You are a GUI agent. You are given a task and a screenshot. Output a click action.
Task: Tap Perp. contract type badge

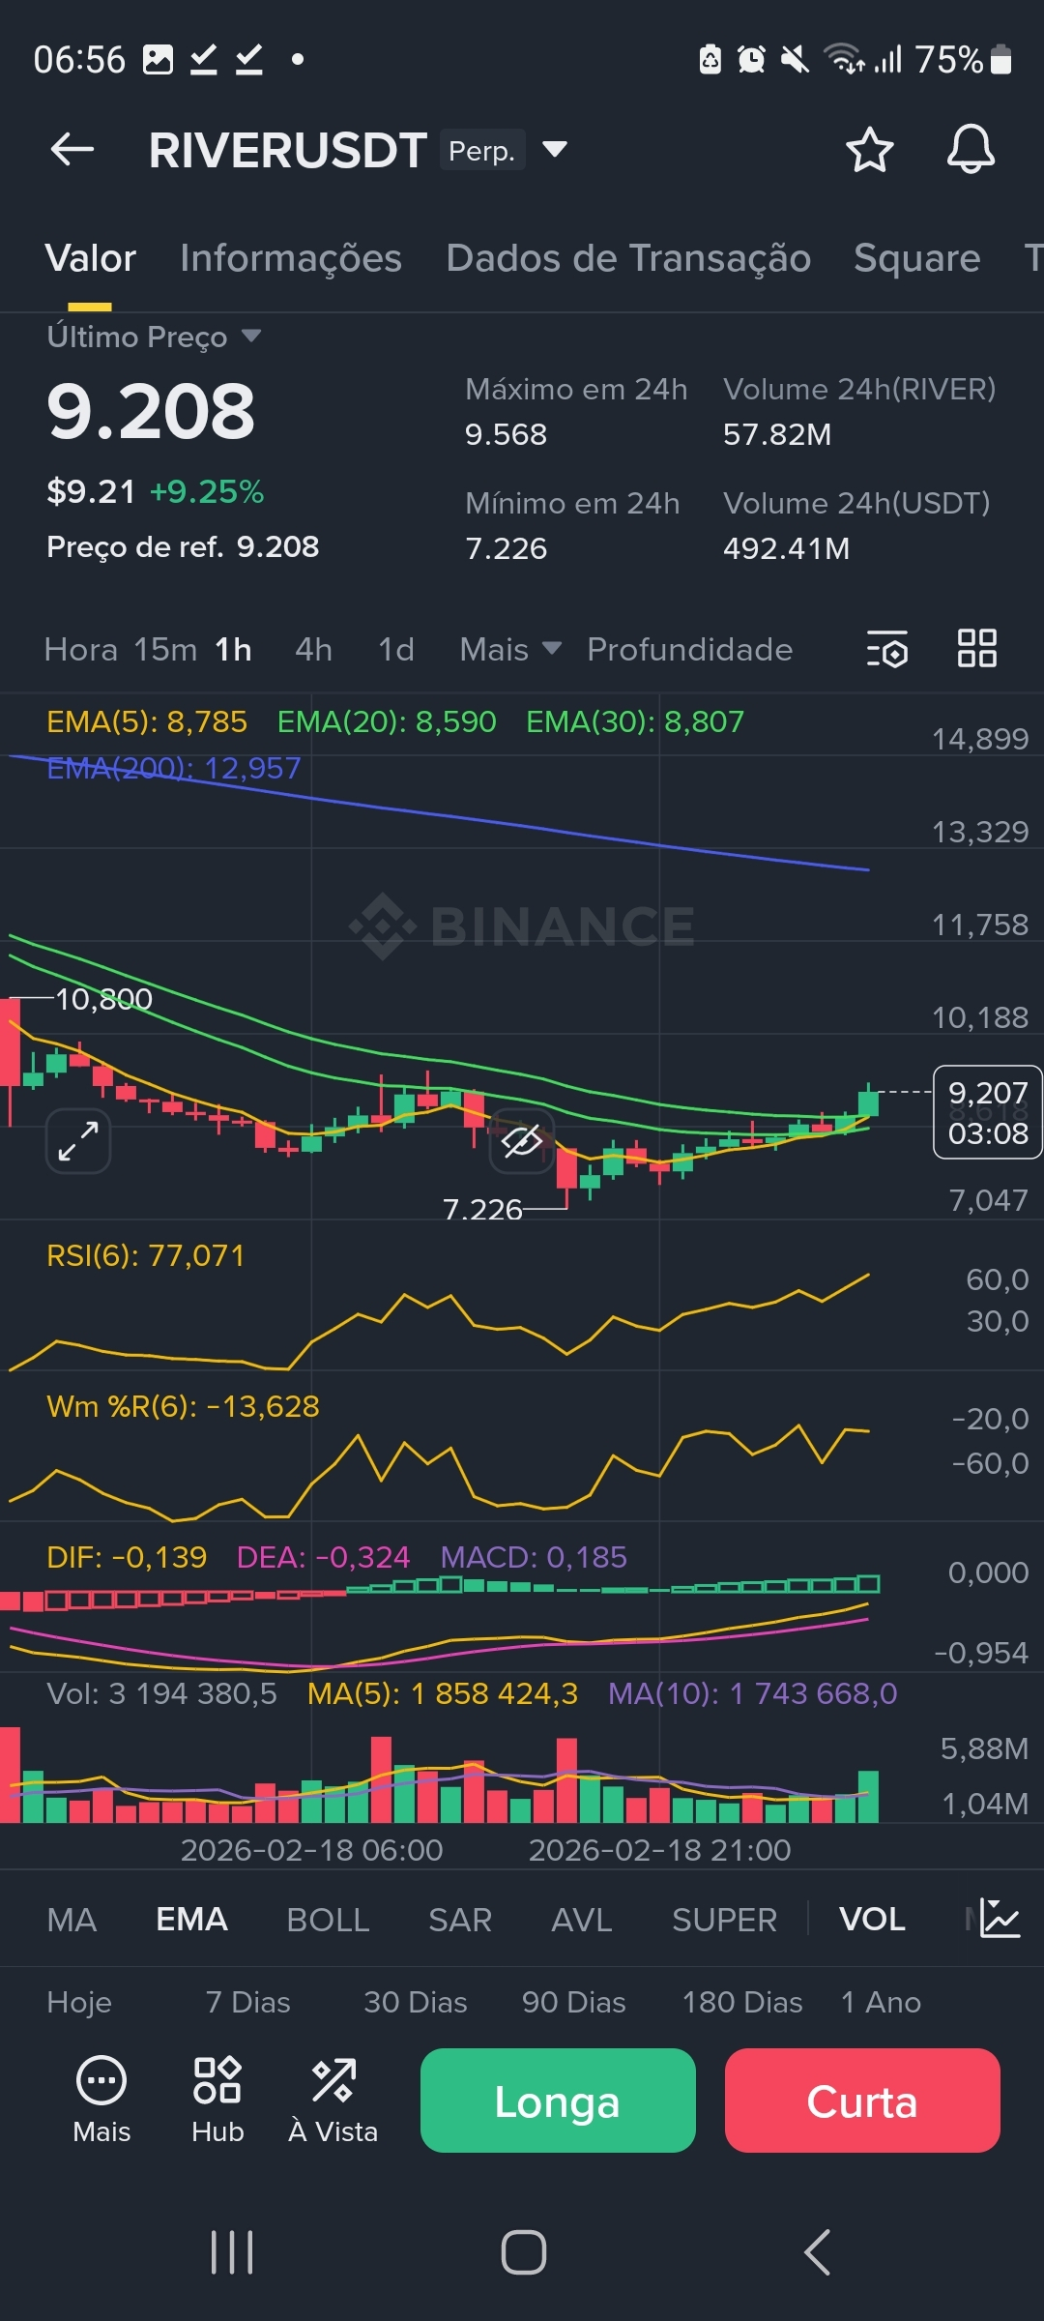482,150
